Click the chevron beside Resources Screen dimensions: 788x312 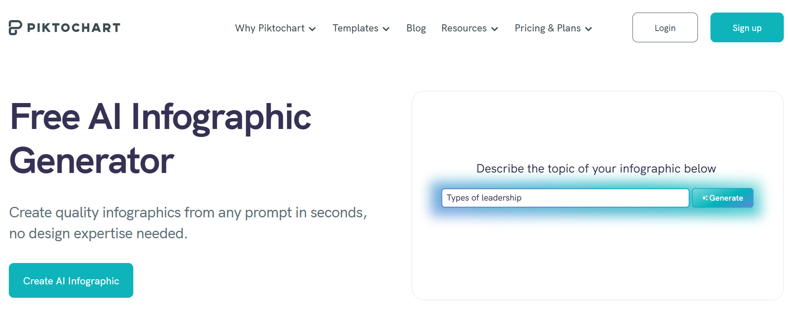click(x=495, y=29)
